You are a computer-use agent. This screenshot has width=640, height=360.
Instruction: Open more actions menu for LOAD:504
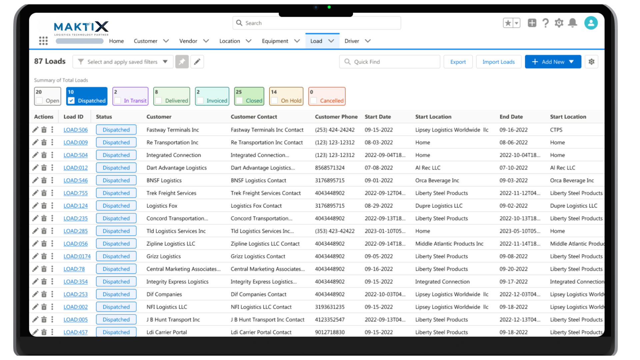[52, 155]
